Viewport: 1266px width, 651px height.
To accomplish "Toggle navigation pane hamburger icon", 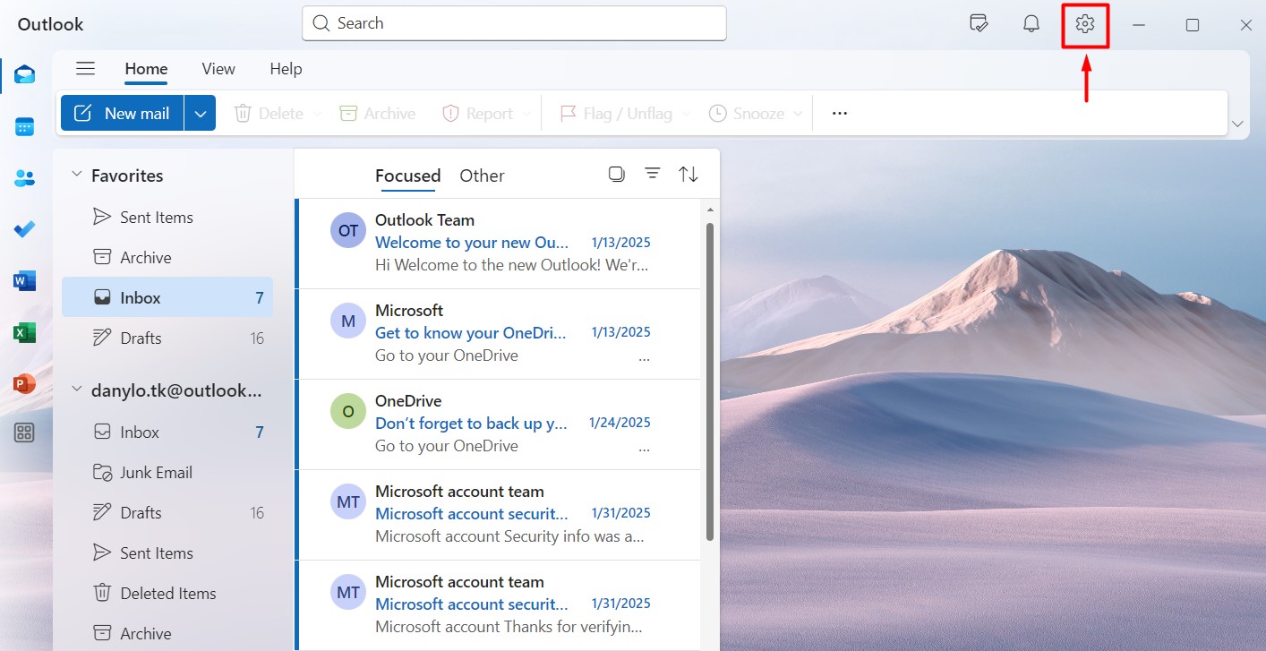I will (x=85, y=69).
